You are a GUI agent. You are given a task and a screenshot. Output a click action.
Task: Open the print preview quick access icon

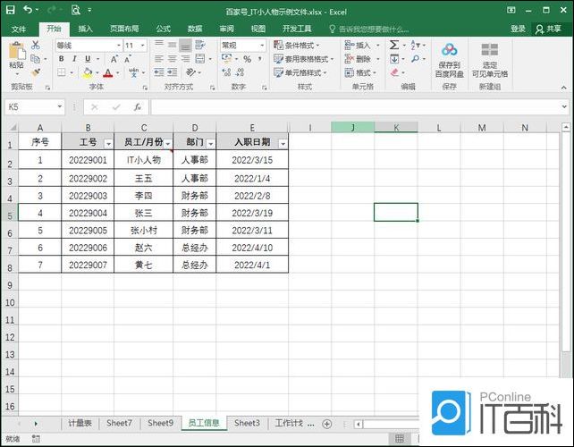click(75, 10)
